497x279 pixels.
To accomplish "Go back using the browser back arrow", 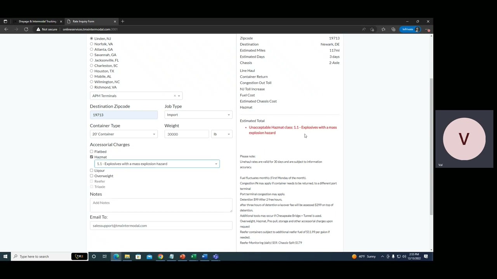I will [6, 29].
